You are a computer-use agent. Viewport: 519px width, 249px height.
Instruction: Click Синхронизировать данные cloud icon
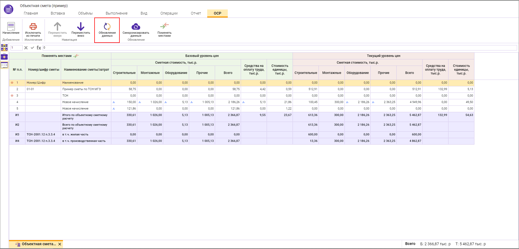click(136, 26)
